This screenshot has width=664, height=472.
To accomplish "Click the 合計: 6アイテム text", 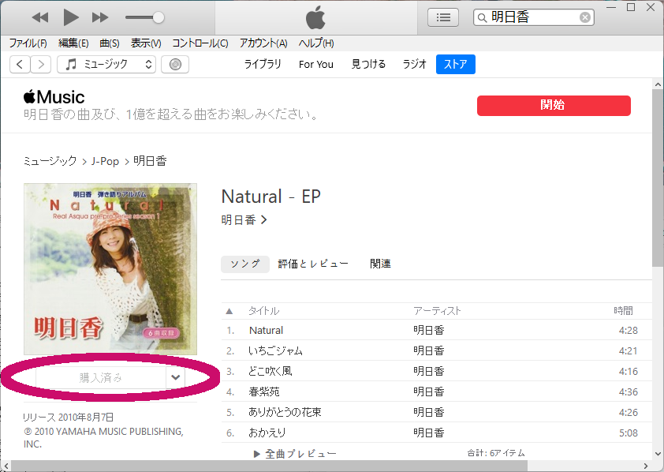I will [496, 453].
